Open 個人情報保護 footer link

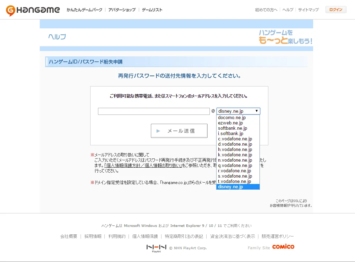(x=145, y=236)
